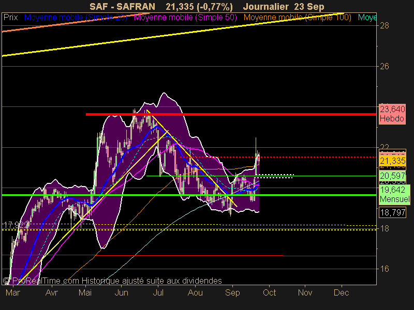Screen dimensions: 414x310
Task: Click the 23 Sep date in header
Action: (309, 7)
